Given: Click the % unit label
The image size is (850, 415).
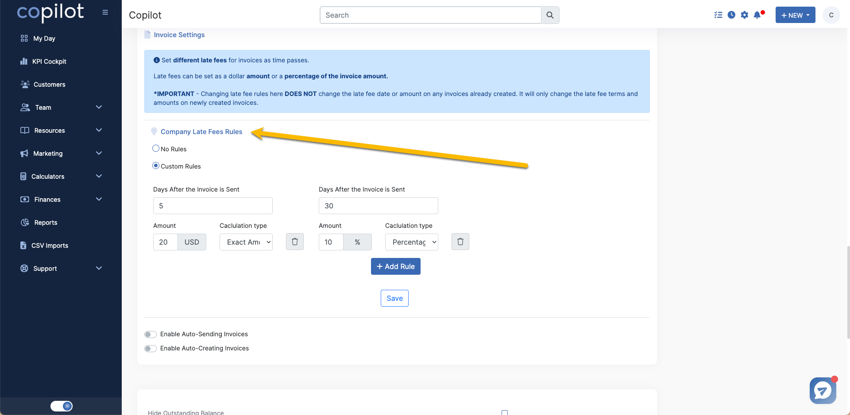Looking at the screenshot, I should 357,242.
